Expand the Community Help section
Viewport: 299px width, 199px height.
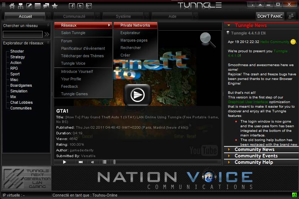(x=229, y=162)
